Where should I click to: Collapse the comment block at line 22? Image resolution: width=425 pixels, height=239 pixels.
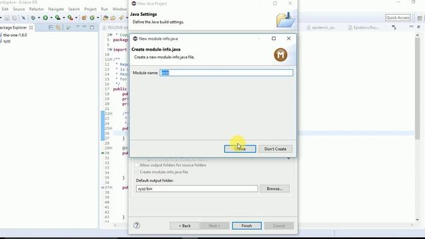111,114
